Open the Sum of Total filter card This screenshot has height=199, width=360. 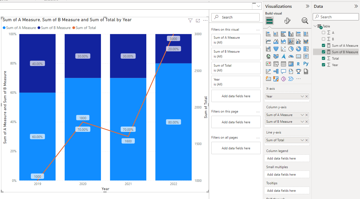coord(236,68)
